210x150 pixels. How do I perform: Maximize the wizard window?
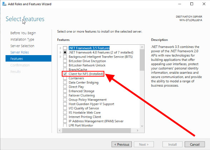[192, 4]
